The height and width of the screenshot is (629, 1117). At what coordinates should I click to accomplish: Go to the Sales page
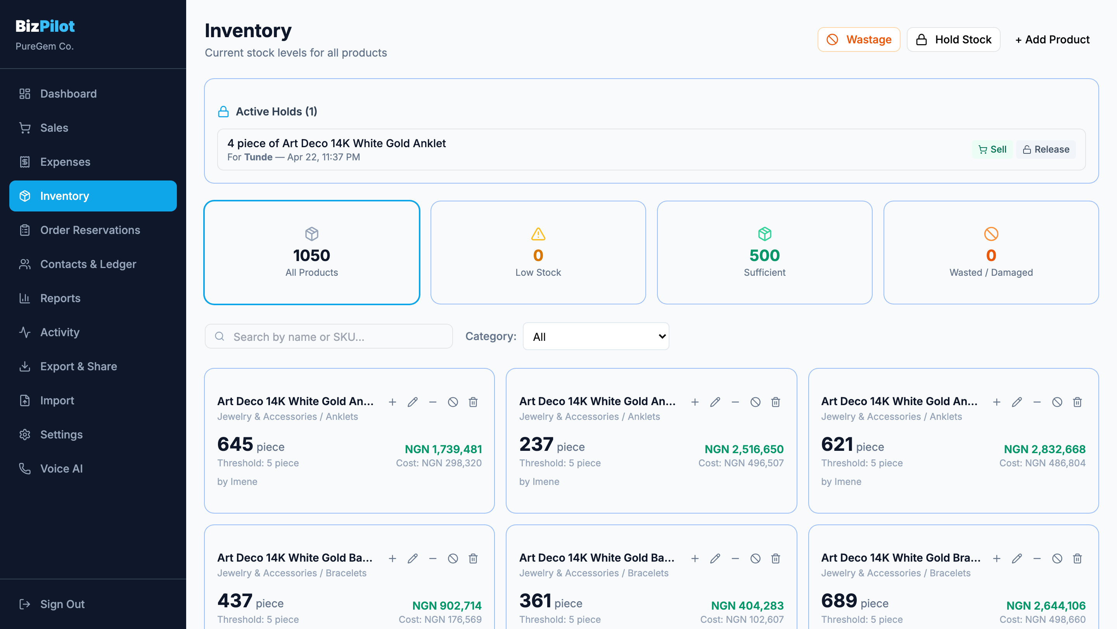[x=93, y=128]
